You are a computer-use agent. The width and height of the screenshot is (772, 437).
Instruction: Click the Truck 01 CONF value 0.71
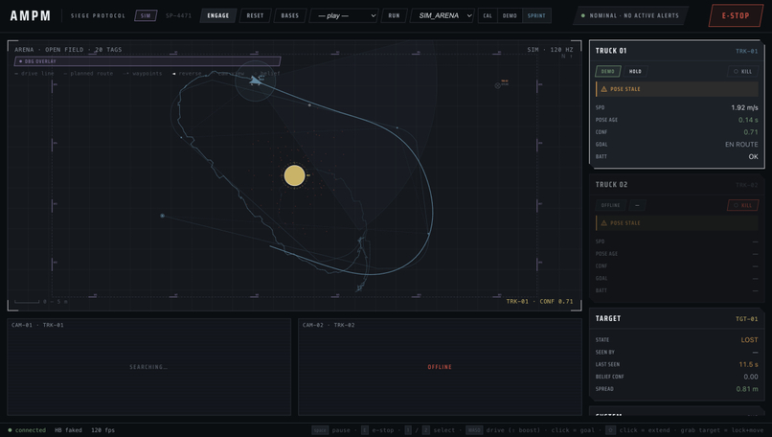point(751,132)
